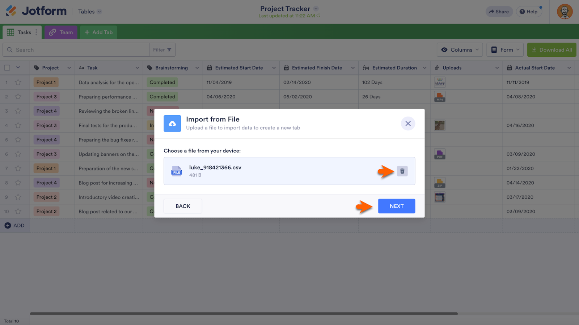Star row 9
This screenshot has height=325, width=579.
pos(18,197)
